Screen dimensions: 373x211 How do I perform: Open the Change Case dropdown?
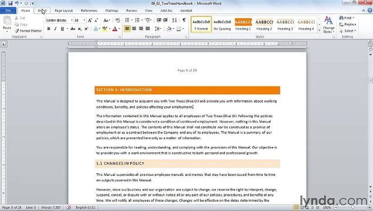pyautogui.click(x=106, y=21)
